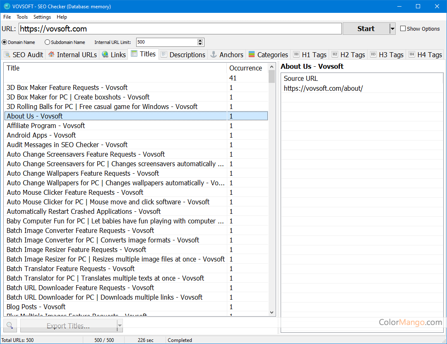
Task: Click the SEO Audit magnifier tab icon
Action: (x=7, y=55)
